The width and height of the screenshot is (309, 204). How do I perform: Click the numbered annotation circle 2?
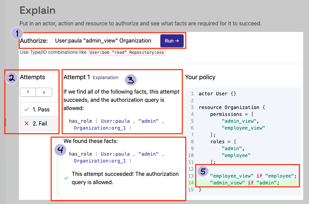point(12,78)
